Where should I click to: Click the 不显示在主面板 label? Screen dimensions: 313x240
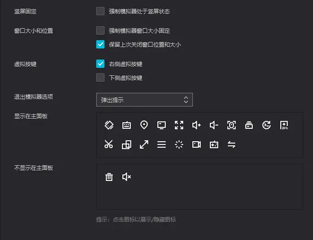click(34, 168)
